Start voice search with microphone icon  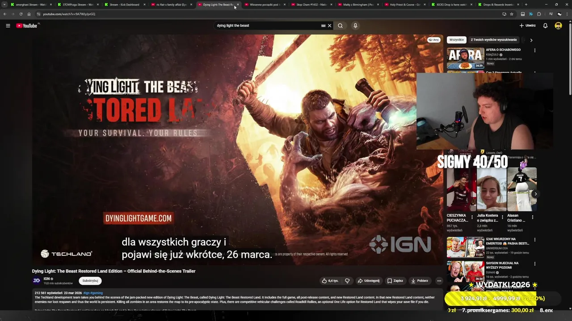point(355,25)
